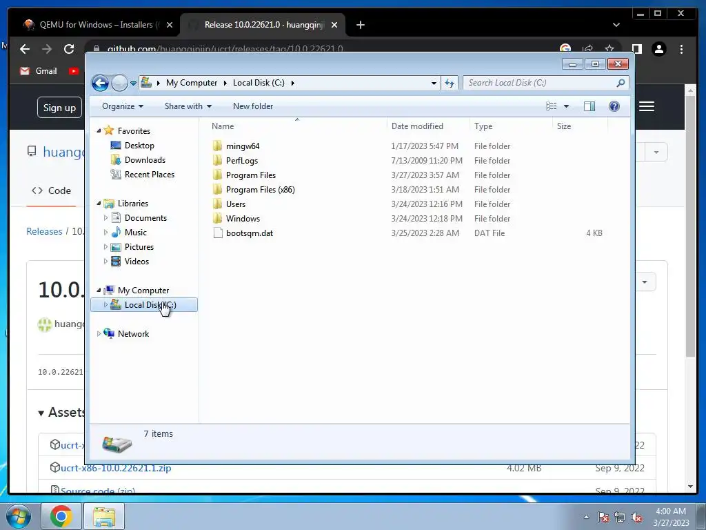Image resolution: width=706 pixels, height=530 pixels.
Task: Open Downloads in Favorites
Action: tap(145, 160)
